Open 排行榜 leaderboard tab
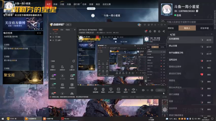Viewport: 216px width, 121px height. 76,4
